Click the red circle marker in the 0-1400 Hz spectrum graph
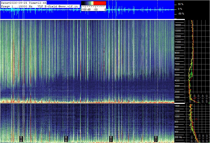Image resolution: width=210 pixels, height=143 pixels. coord(196,119)
